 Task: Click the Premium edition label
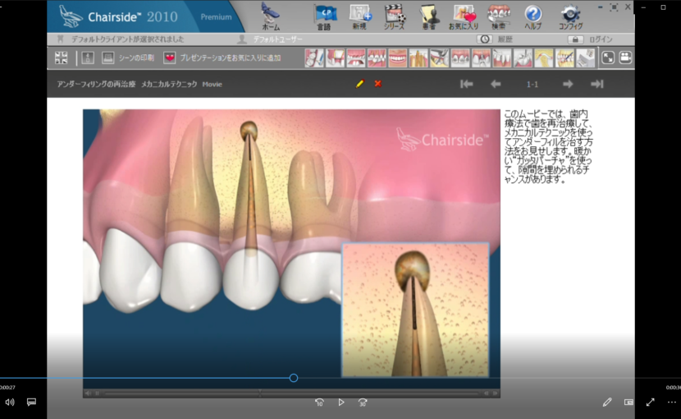coord(216,17)
